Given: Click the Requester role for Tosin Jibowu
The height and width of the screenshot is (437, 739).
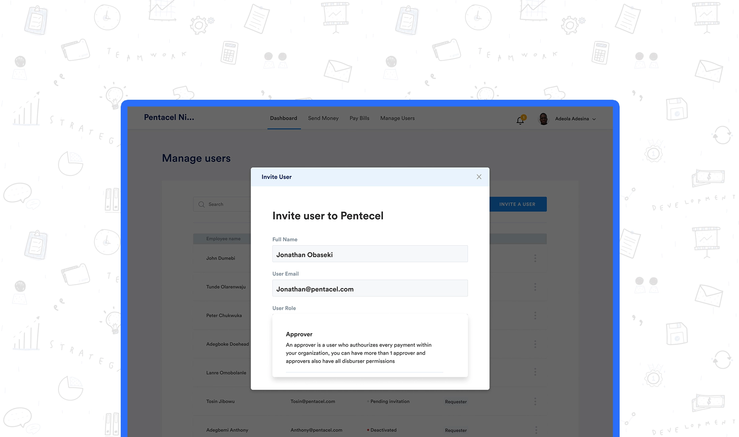Looking at the screenshot, I should [456, 402].
